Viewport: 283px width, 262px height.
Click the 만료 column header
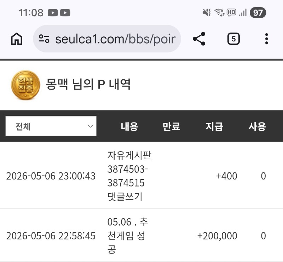tap(172, 126)
